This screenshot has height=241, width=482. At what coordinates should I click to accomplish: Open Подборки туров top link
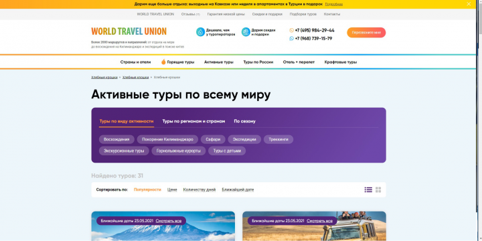click(303, 14)
